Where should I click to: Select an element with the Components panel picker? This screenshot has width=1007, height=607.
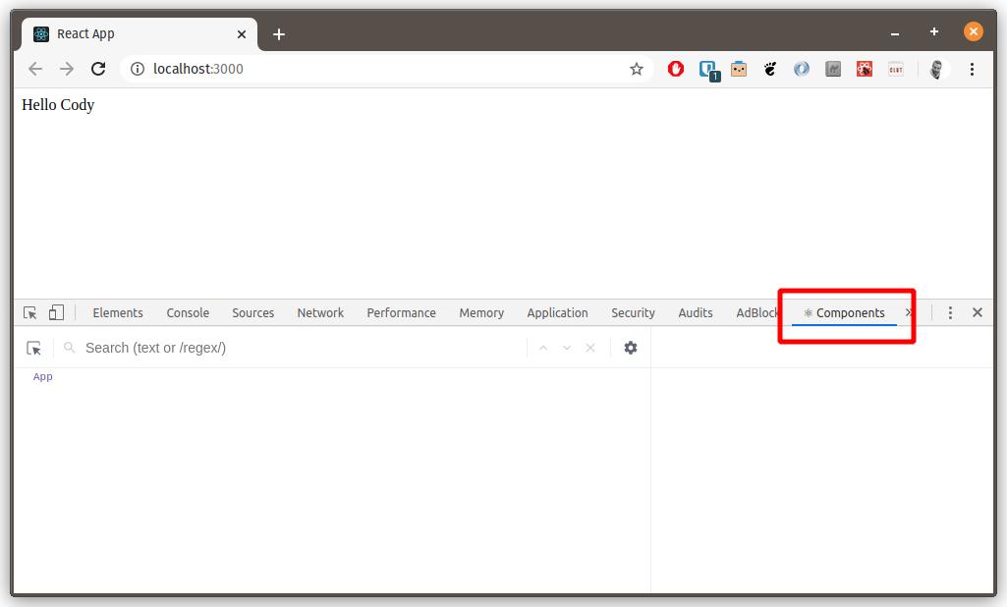point(33,347)
